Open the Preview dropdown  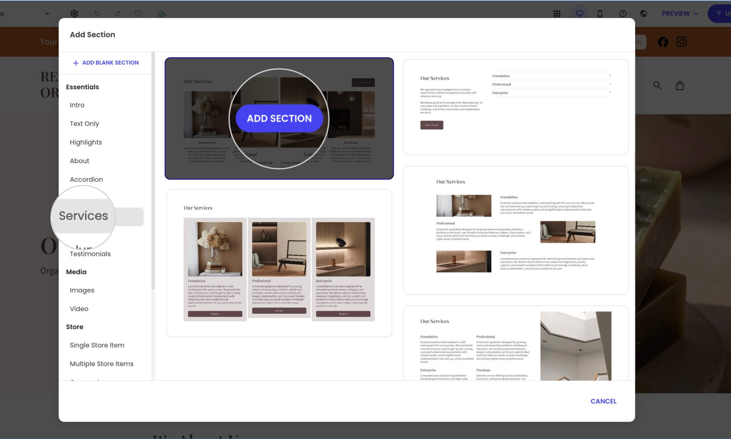(x=680, y=14)
